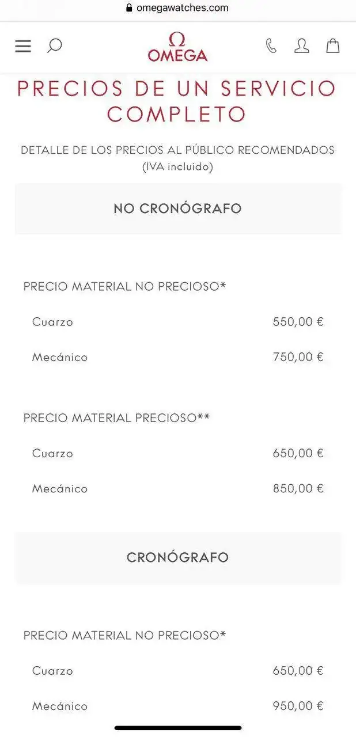Tap the PRECIO MATERIAL PRECIOSO** label
Image resolution: width=356 pixels, height=737 pixels.
pyautogui.click(x=116, y=418)
